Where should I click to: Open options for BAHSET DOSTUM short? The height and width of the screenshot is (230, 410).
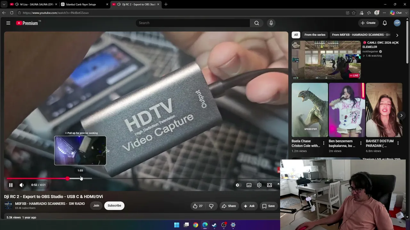point(398,143)
